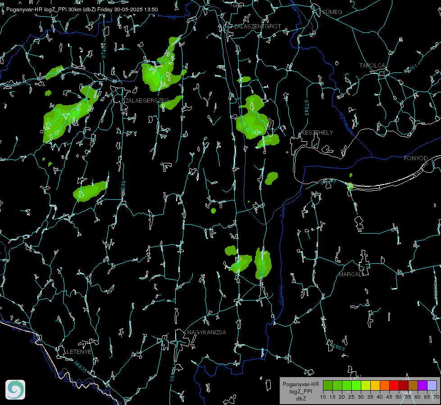Click road number label 06835
Screen dimensions: 441x405
pyautogui.click(x=81, y=367)
